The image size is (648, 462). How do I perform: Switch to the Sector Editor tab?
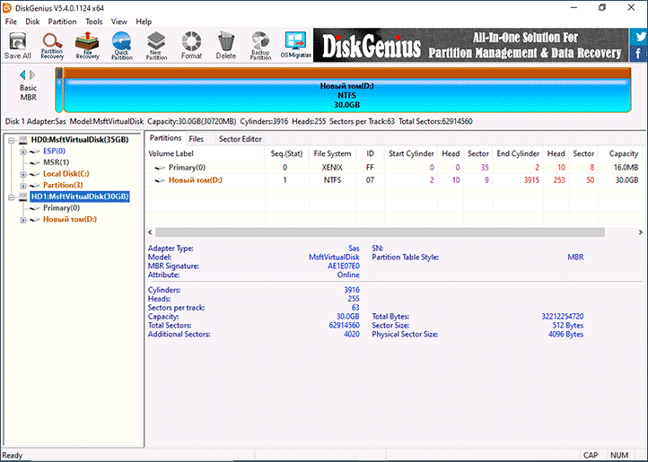point(241,139)
